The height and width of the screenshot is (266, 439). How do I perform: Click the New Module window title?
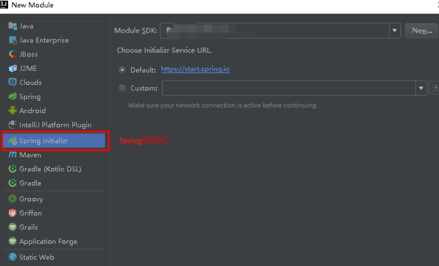(x=33, y=5)
